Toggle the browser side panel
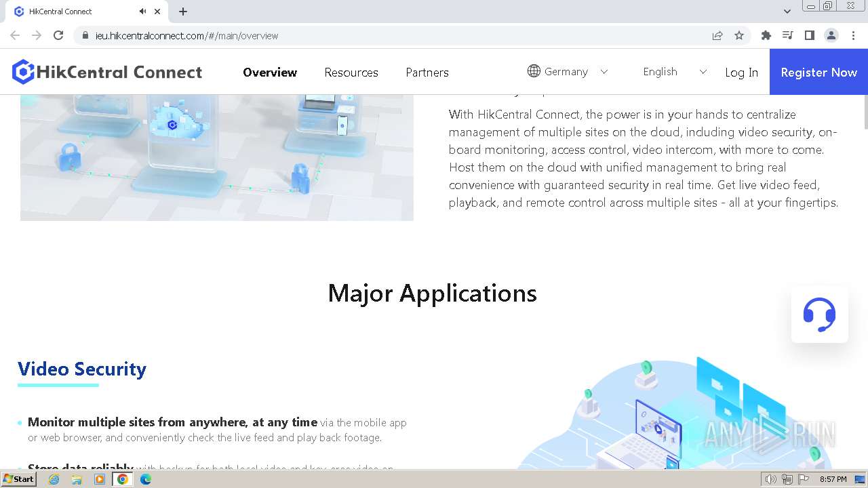868x488 pixels. 810,35
